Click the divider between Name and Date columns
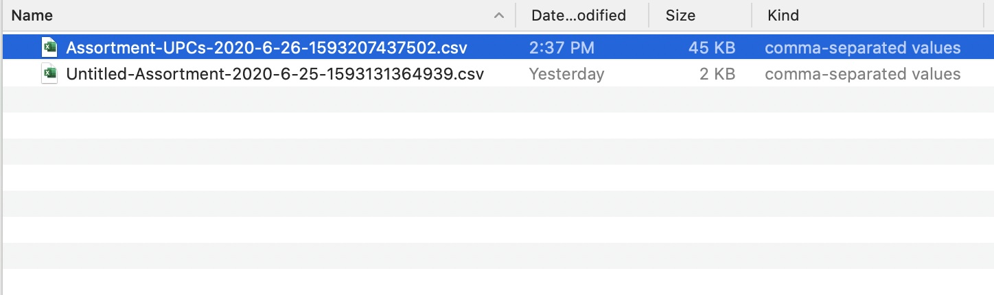Viewport: 994px width, 295px height. click(515, 15)
